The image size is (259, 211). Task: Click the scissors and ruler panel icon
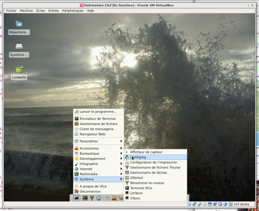(114, 198)
